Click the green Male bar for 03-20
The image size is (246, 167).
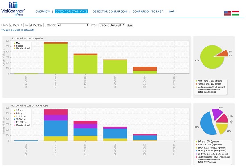pos(115,67)
